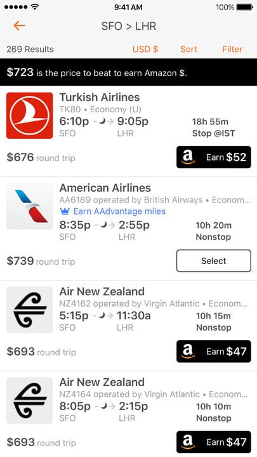Tap the Amazon logo on Earn $52
Screen dimensions: 257x457
187,157
